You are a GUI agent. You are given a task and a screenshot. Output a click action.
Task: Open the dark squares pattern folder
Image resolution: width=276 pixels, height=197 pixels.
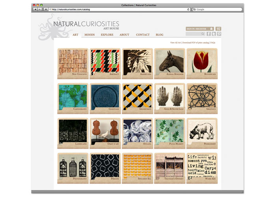coord(105,168)
